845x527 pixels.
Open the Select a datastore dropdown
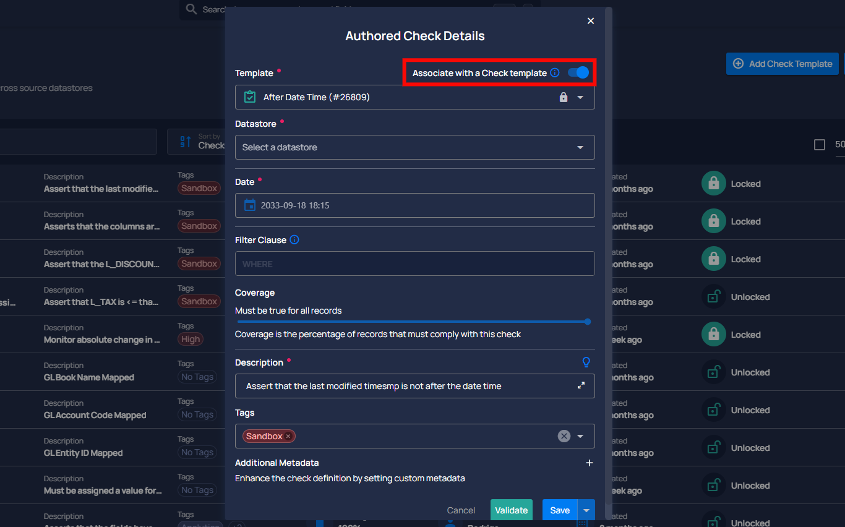[415, 147]
